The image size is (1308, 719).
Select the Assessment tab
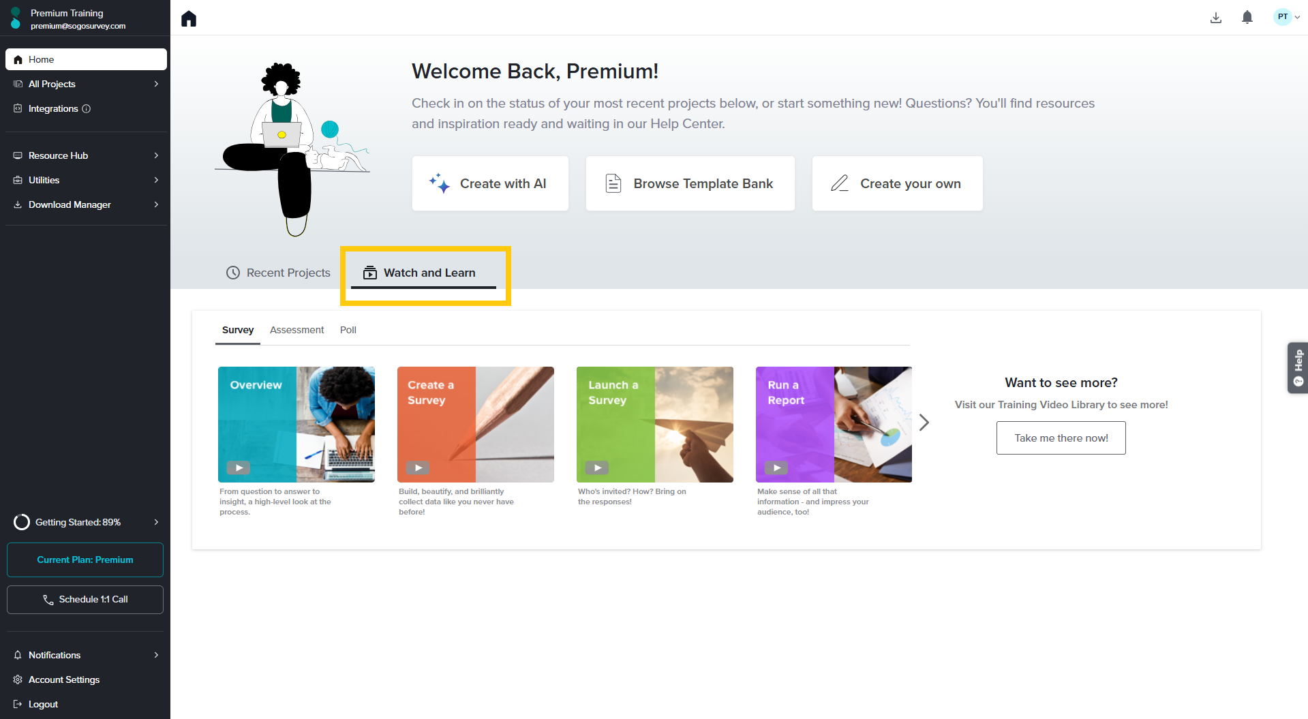click(x=296, y=330)
